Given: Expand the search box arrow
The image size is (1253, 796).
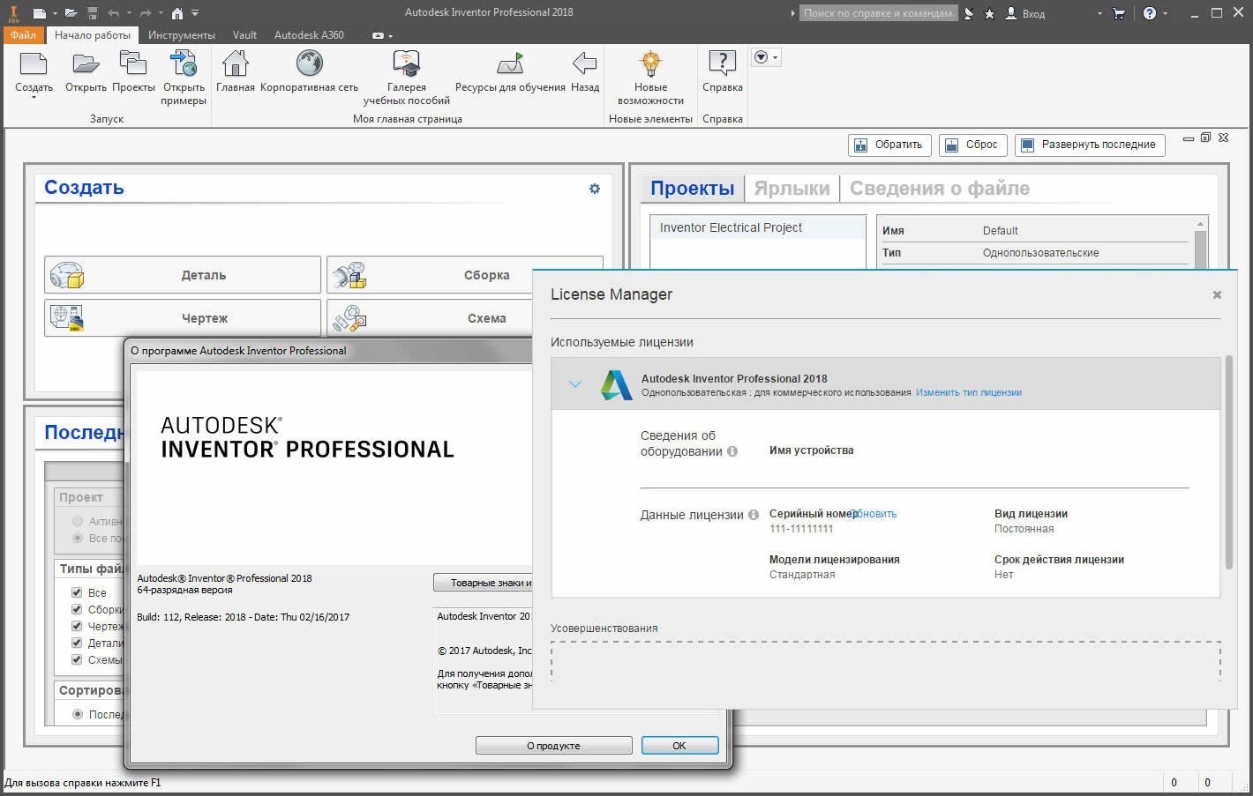Looking at the screenshot, I should (x=793, y=13).
